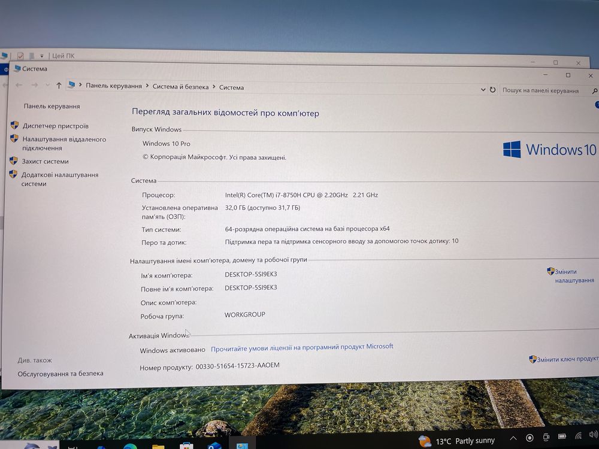Show hidden tray icons chevron
The image size is (599, 449).
coord(513,438)
